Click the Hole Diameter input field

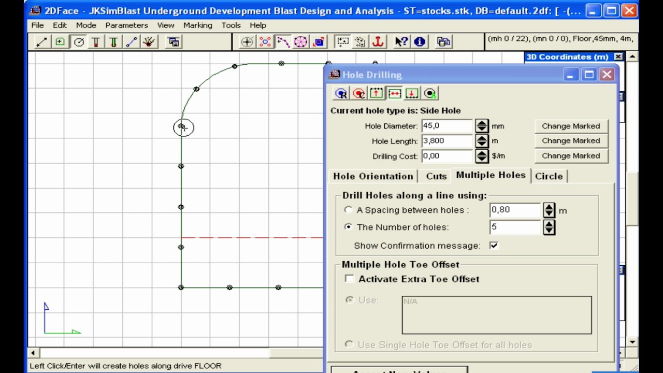[448, 126]
